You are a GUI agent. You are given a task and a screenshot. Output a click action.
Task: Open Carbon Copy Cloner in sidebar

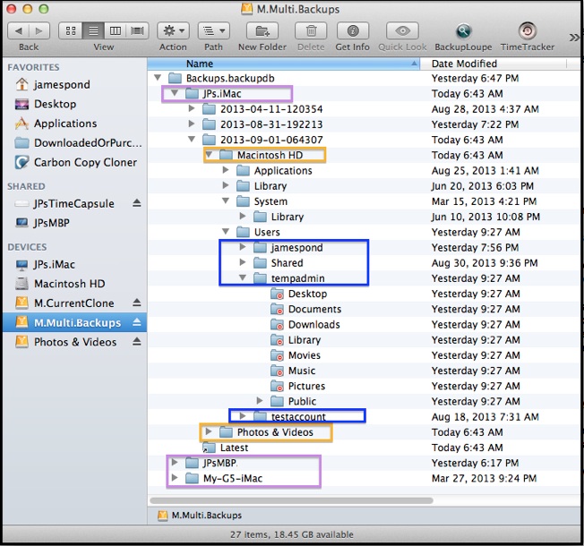[85, 162]
